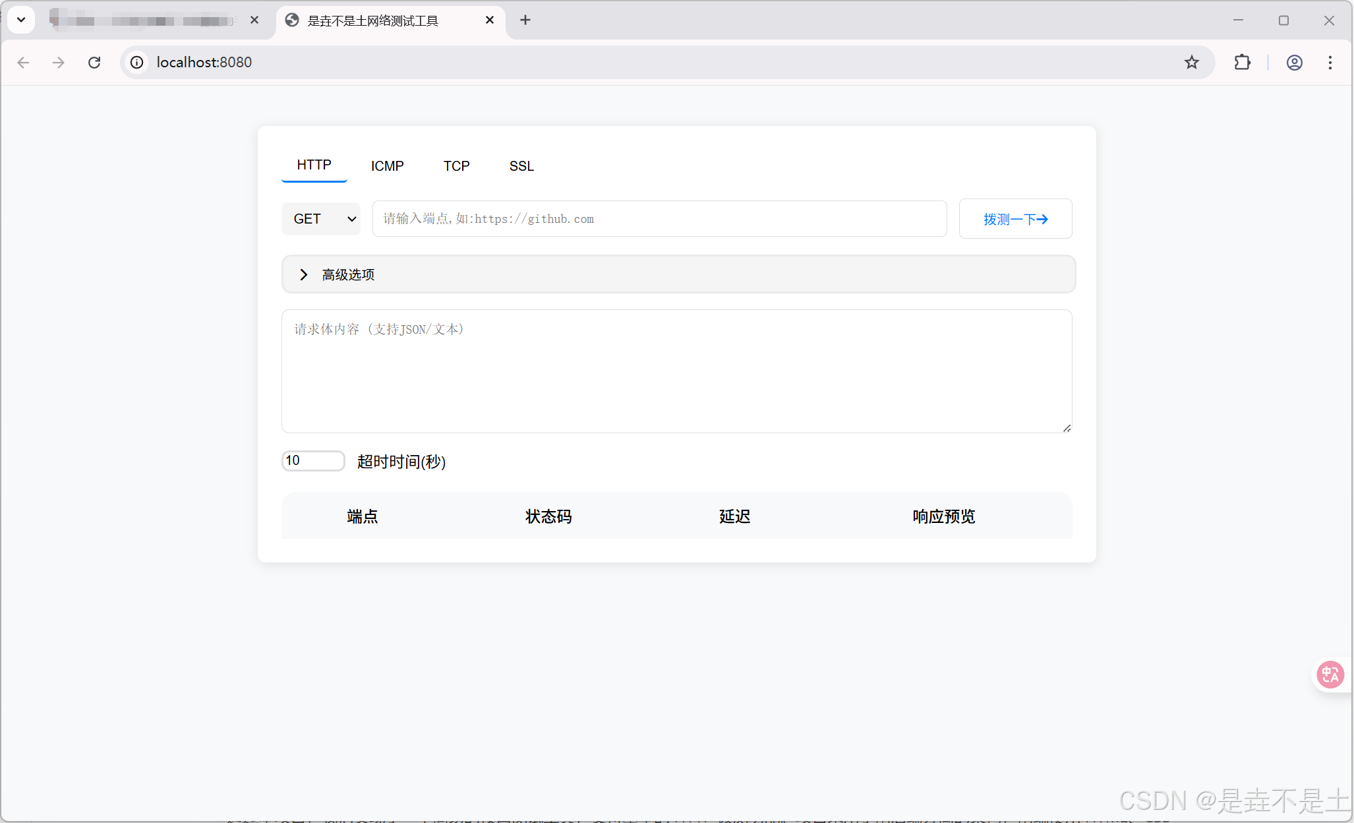Open Chrome three-dot menu
1354x823 pixels.
click(x=1330, y=62)
